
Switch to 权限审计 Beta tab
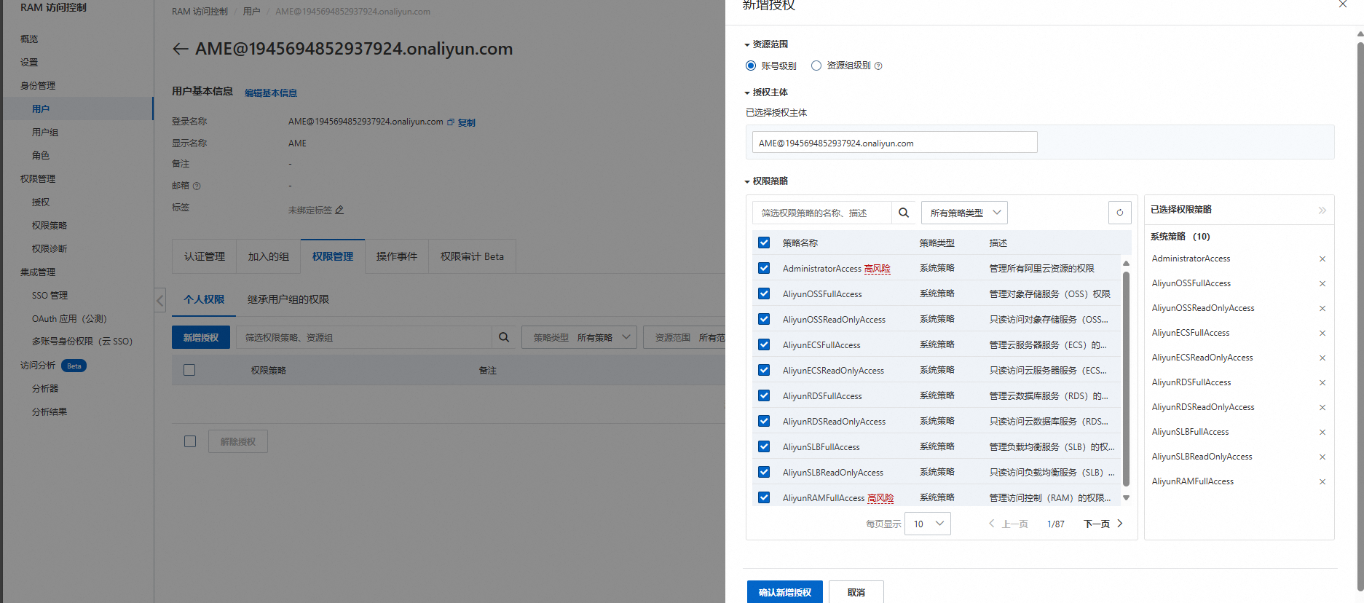[x=472, y=256]
